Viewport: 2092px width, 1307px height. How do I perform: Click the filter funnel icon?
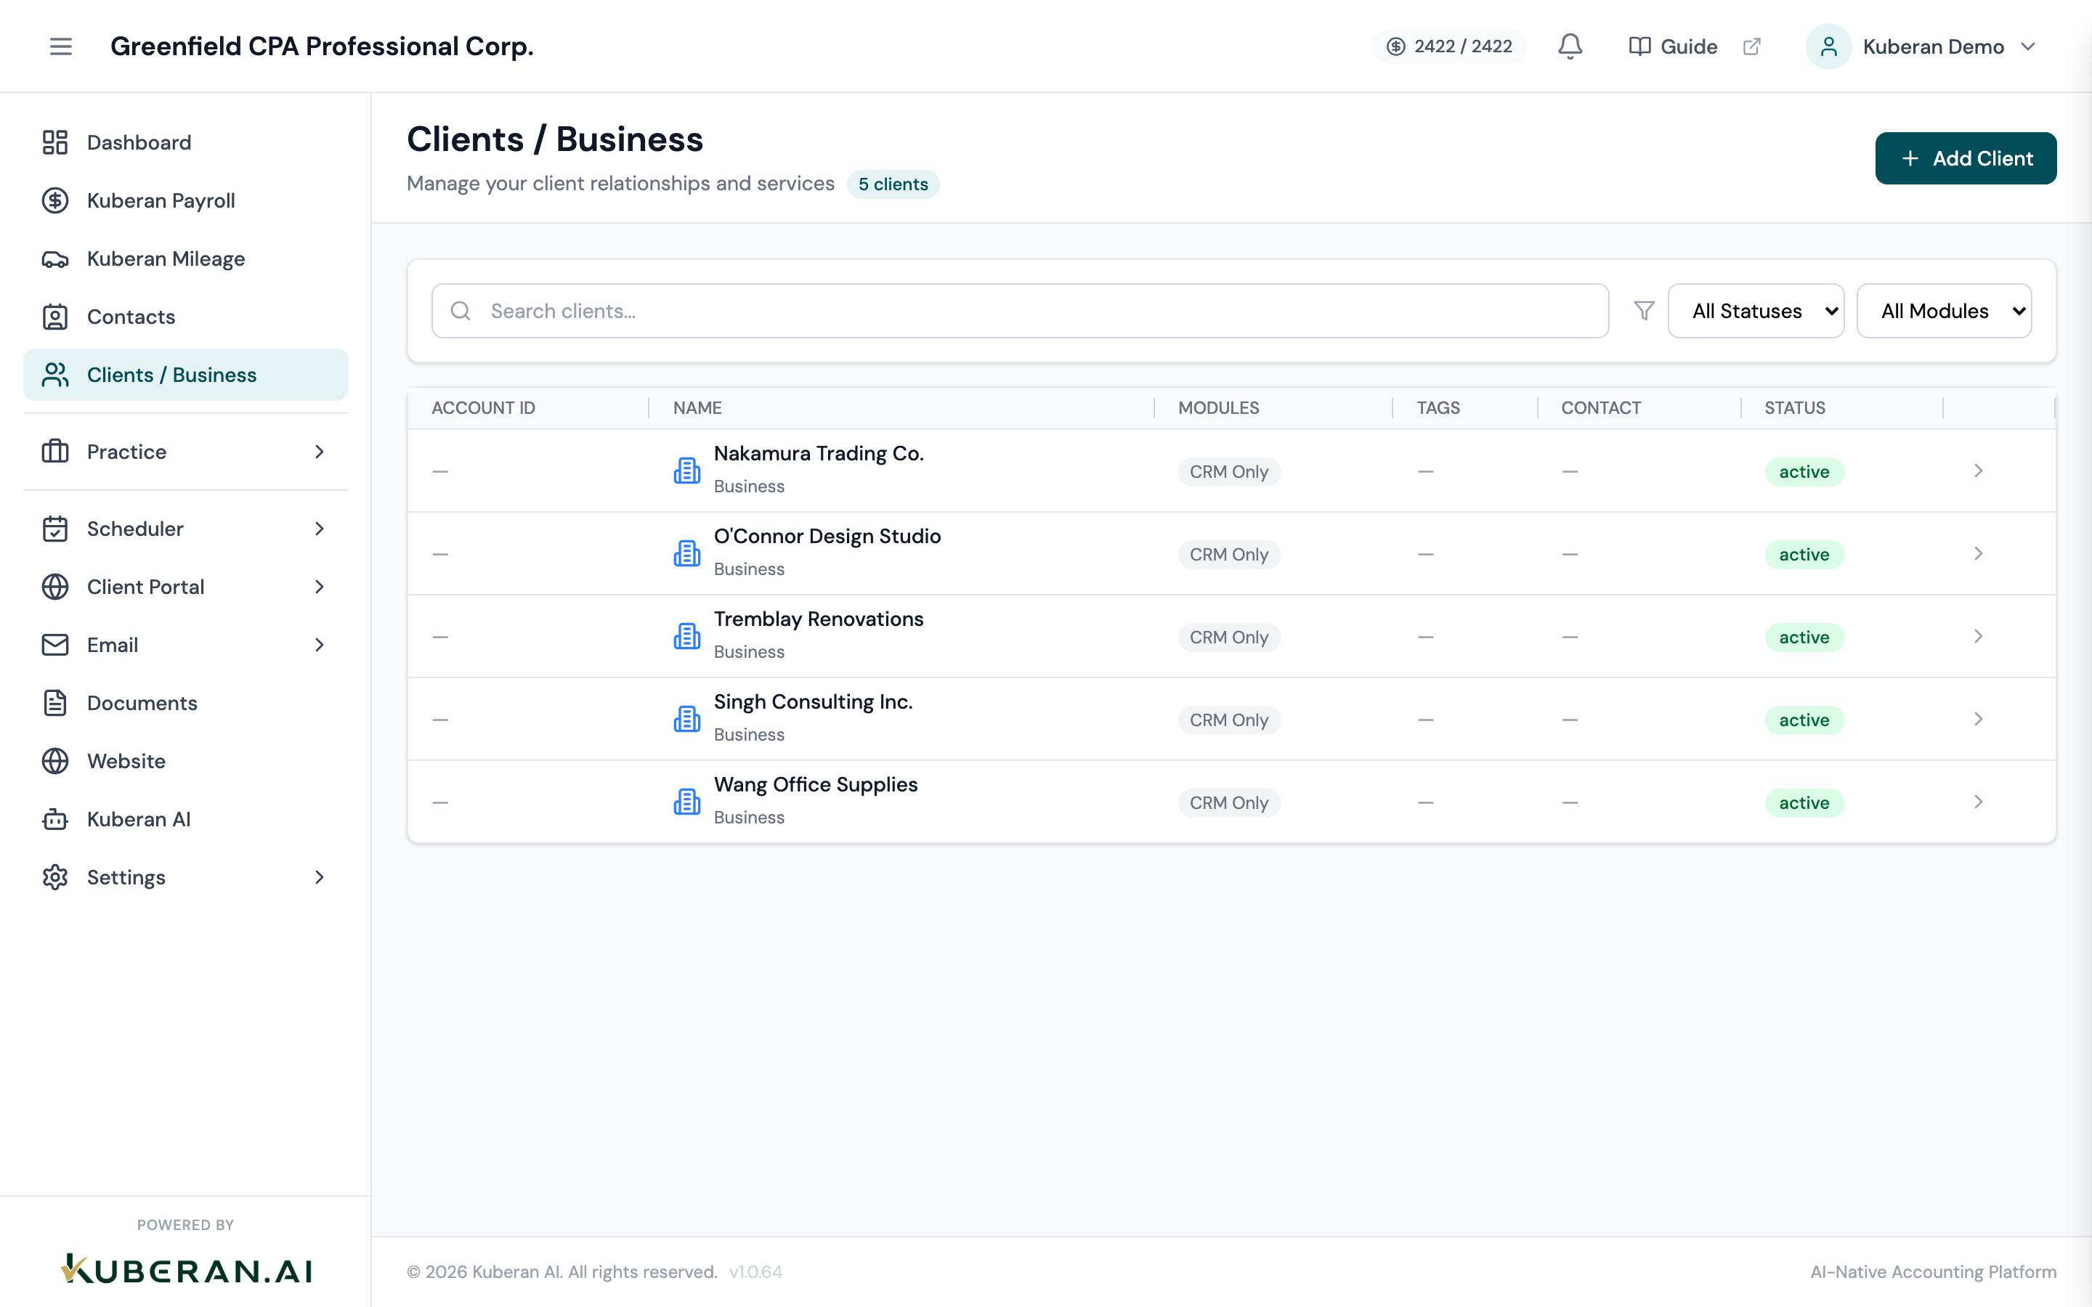click(1645, 310)
